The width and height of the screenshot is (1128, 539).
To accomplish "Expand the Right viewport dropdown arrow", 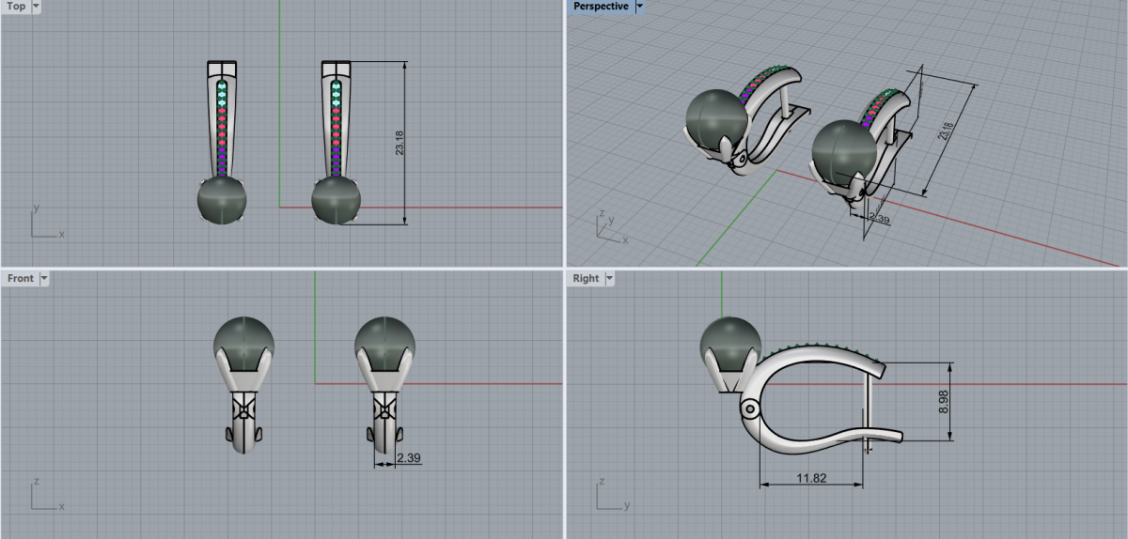I will tap(609, 279).
